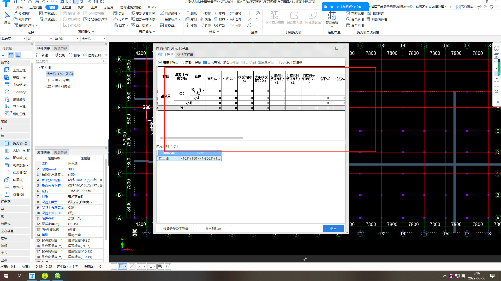Click the 云检查 cloud check tool
The image size is (501, 281).
121,19
